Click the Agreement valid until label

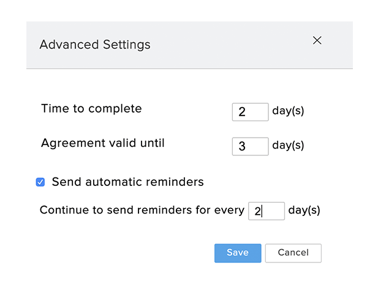102,143
